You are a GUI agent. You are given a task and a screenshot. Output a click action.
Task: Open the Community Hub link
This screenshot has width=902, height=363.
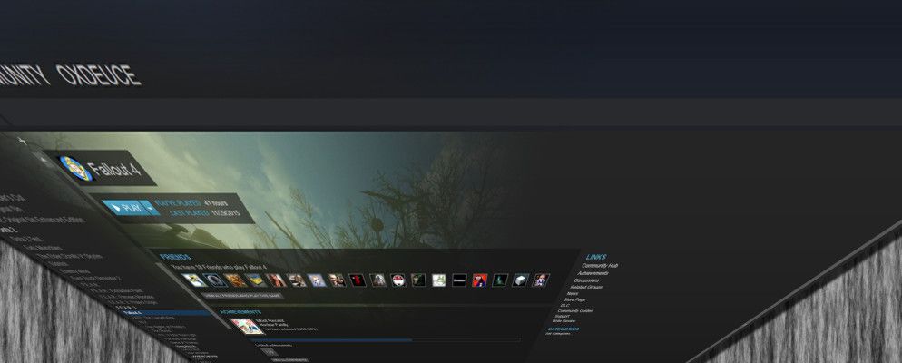[x=600, y=266]
